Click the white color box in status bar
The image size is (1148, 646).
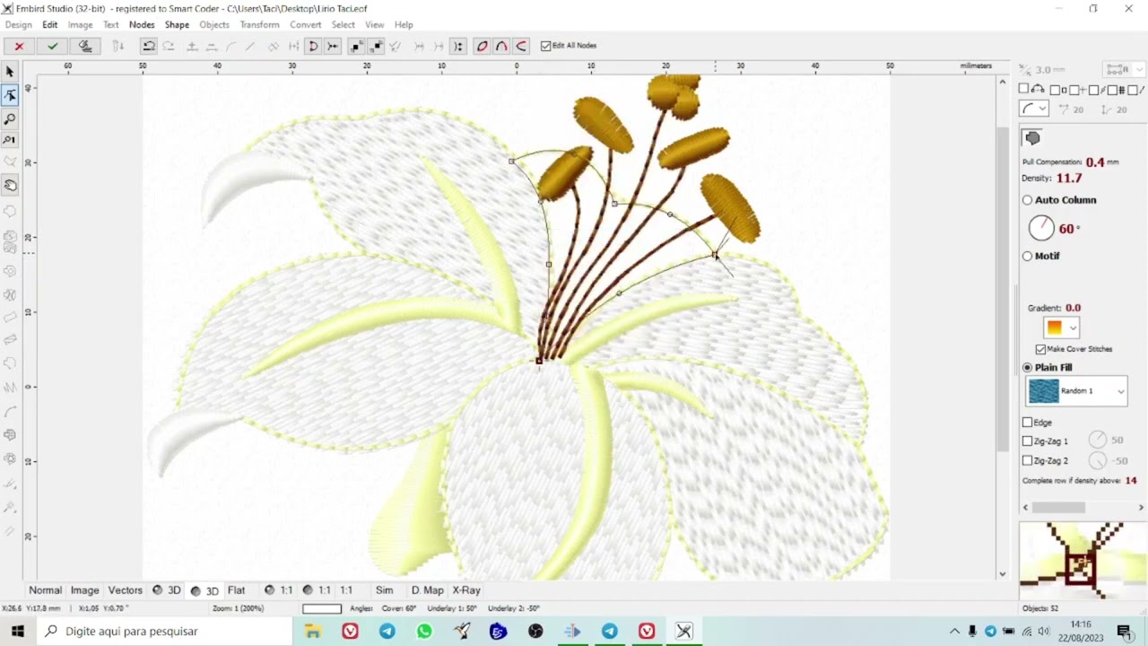coord(322,608)
